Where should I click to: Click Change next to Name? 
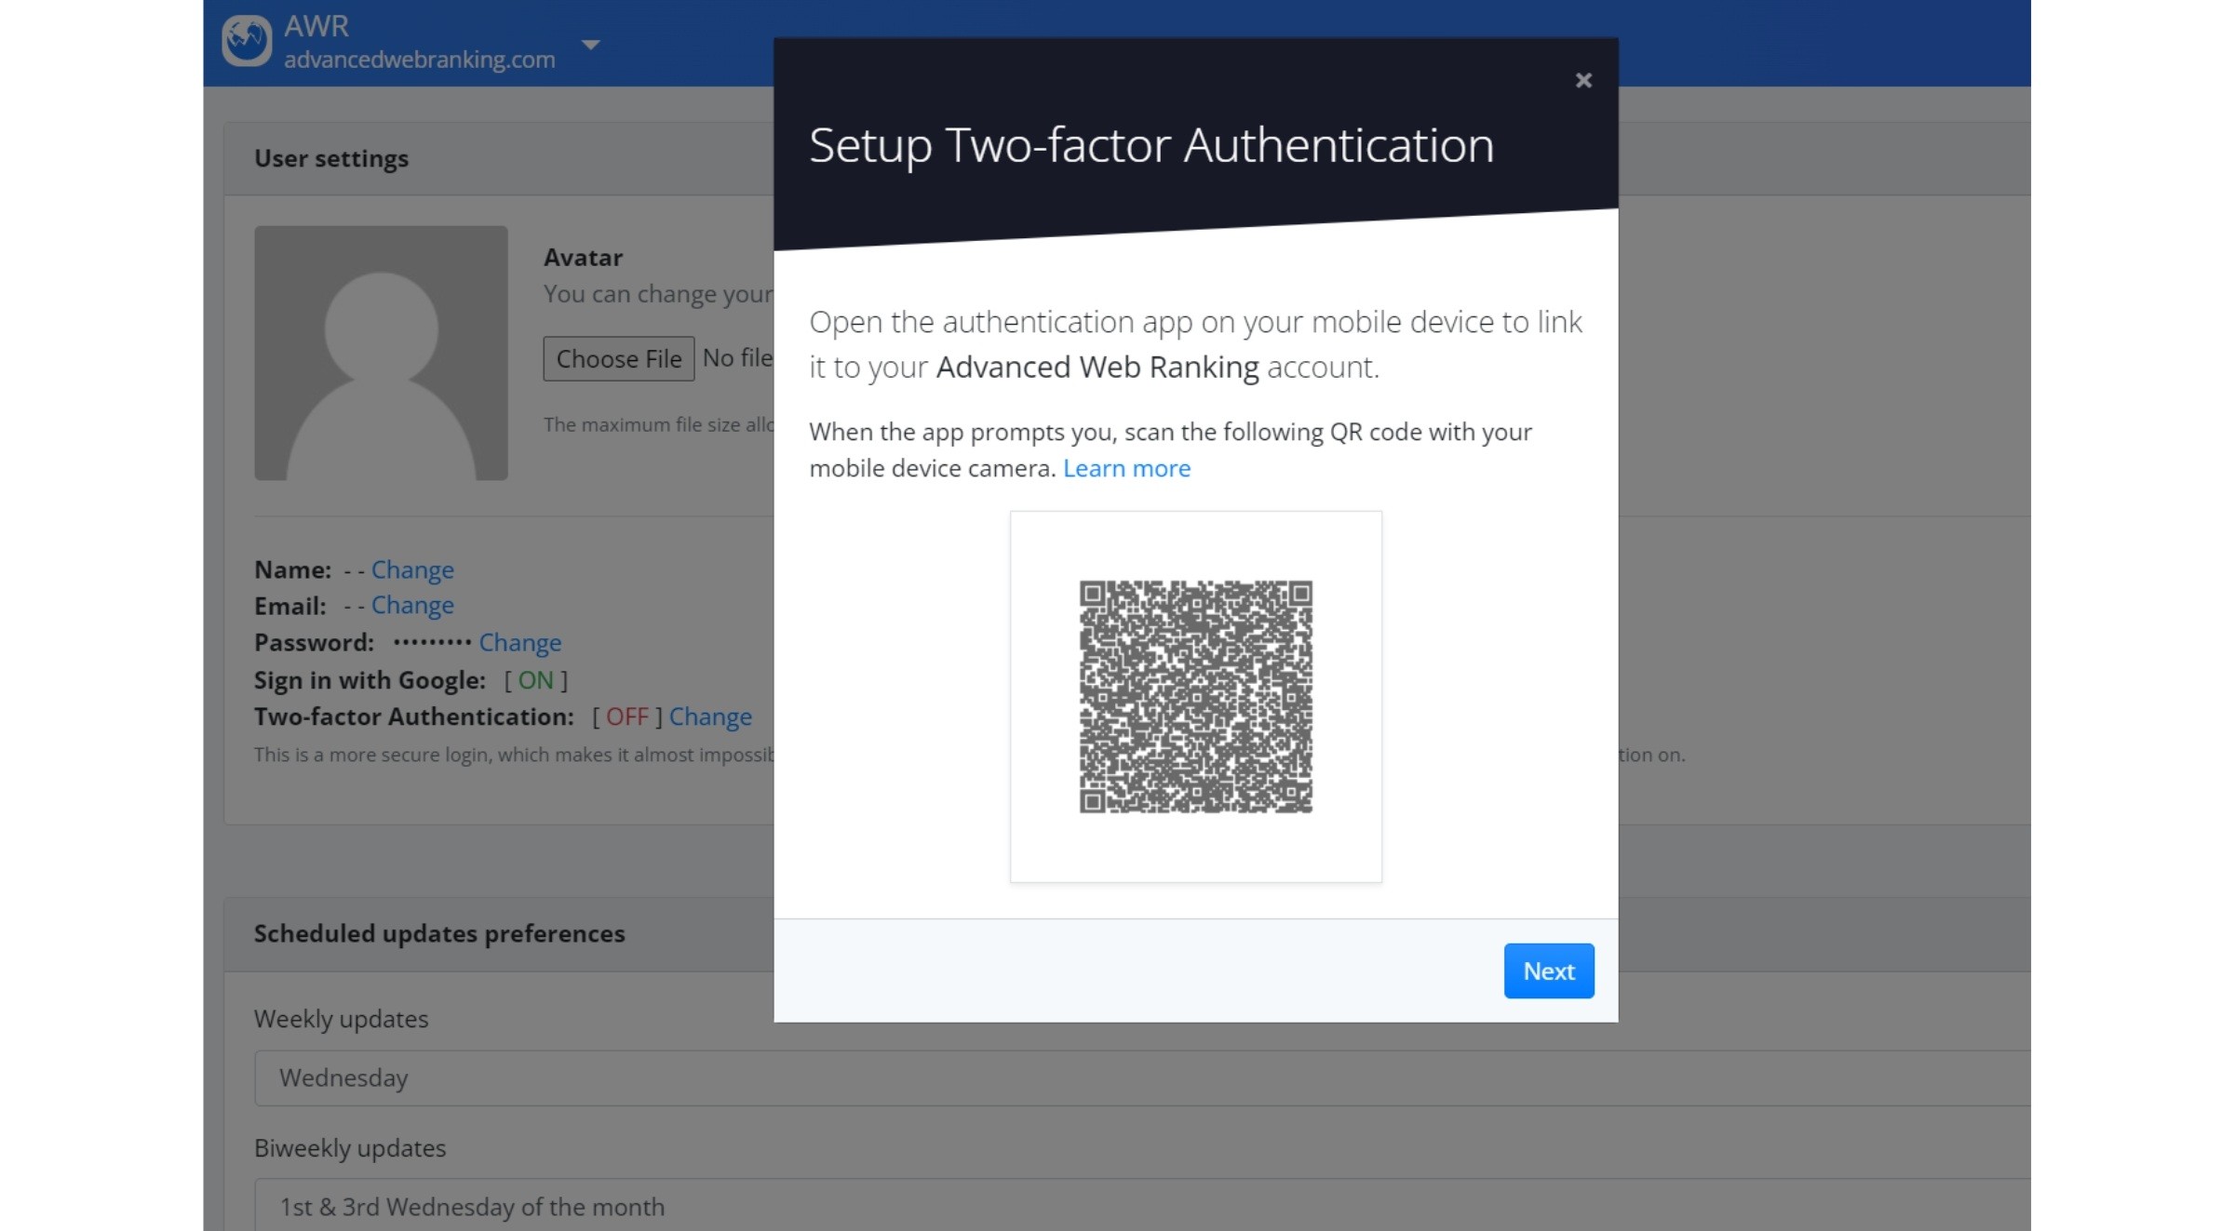[x=412, y=569]
